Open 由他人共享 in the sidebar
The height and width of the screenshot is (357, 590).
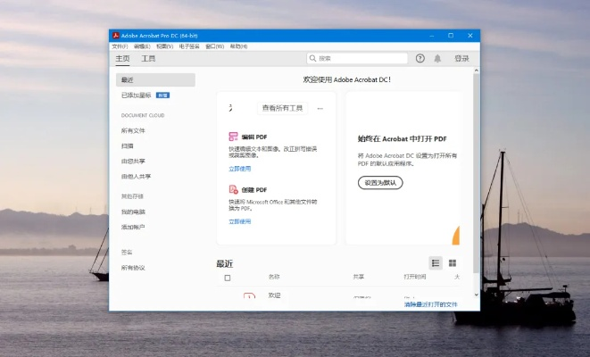(x=136, y=177)
